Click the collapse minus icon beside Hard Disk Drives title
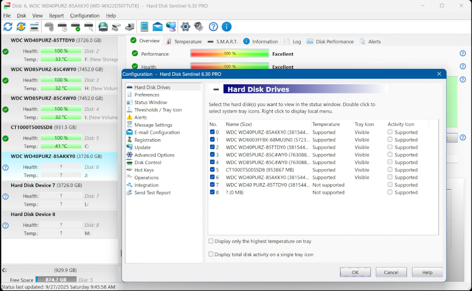The height and width of the screenshot is (291, 472). 216,90
